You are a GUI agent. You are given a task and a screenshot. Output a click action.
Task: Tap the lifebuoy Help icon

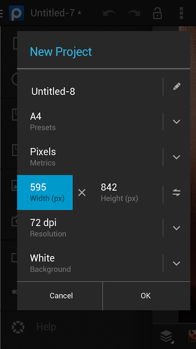point(18,327)
